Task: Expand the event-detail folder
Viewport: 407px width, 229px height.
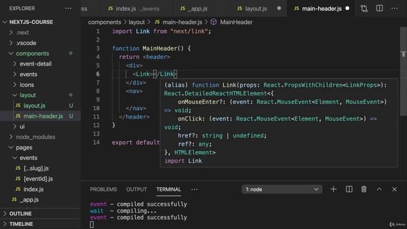Action: point(15,64)
